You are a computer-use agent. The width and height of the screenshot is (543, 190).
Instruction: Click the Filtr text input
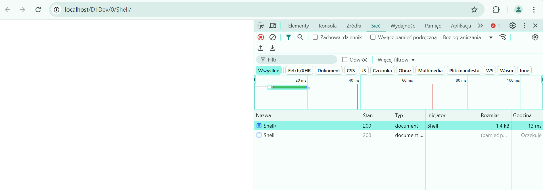pyautogui.click(x=297, y=60)
